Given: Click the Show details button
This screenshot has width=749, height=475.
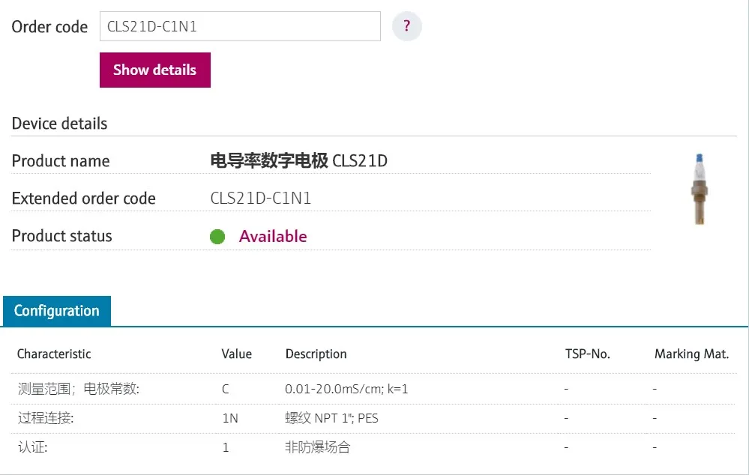Looking at the screenshot, I should click(x=154, y=70).
